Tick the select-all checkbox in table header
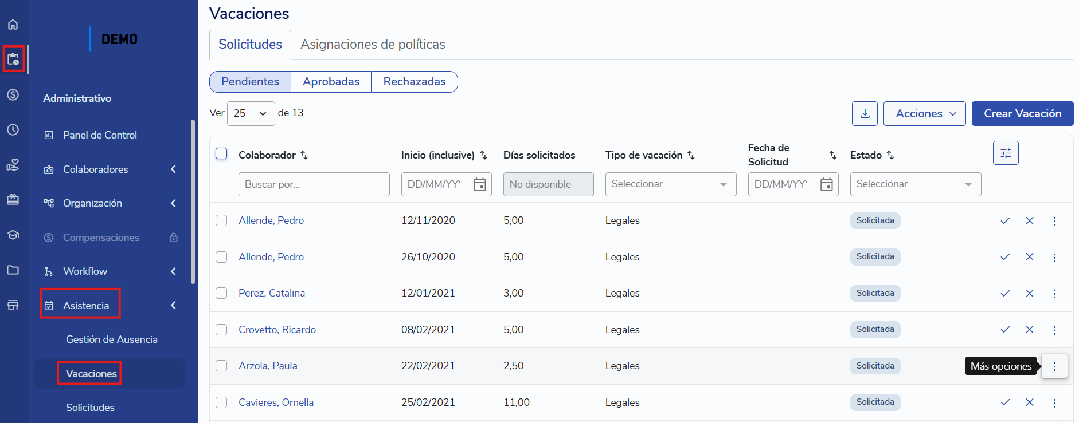Image resolution: width=1079 pixels, height=423 pixels. (x=221, y=154)
